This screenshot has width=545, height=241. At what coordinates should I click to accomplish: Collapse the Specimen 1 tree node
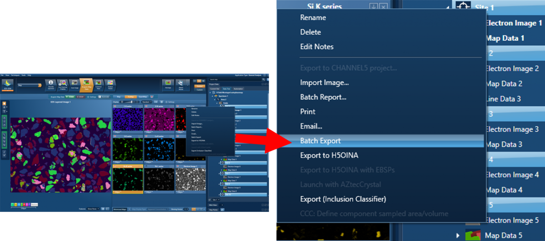pyautogui.click(x=213, y=96)
